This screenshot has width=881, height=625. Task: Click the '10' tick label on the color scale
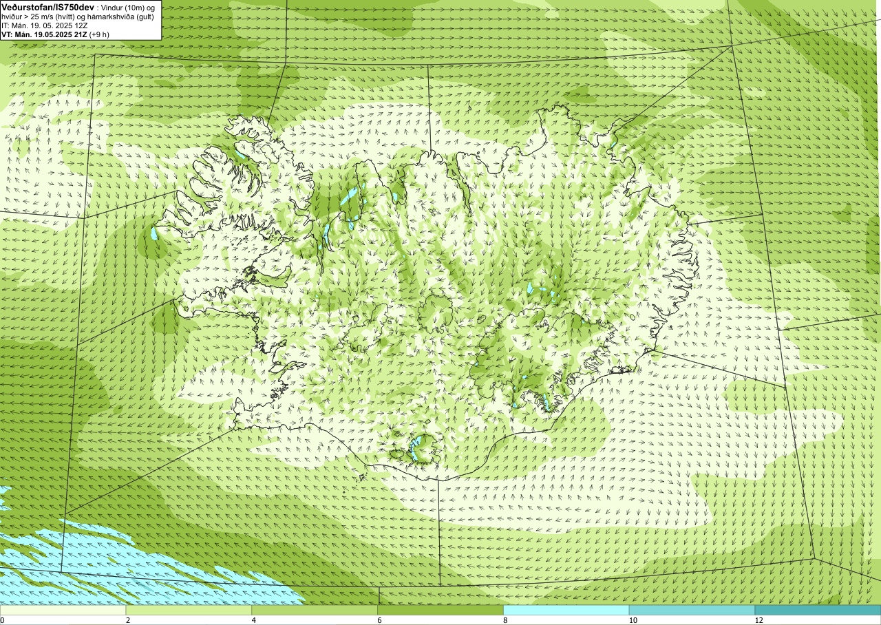(633, 620)
